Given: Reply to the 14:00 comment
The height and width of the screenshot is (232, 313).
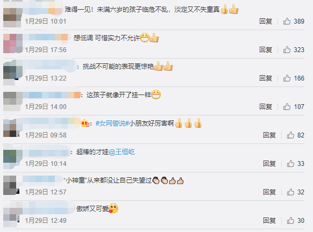Looking at the screenshot, I should point(266,107).
